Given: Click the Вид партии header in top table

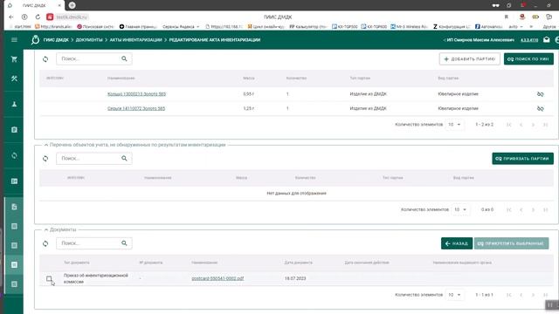Looking at the screenshot, I should 448,78.
